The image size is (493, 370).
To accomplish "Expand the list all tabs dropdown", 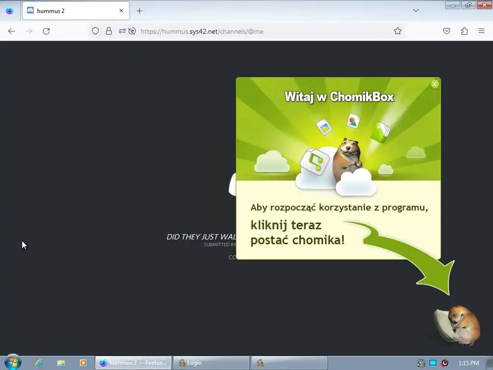I will click(x=415, y=11).
